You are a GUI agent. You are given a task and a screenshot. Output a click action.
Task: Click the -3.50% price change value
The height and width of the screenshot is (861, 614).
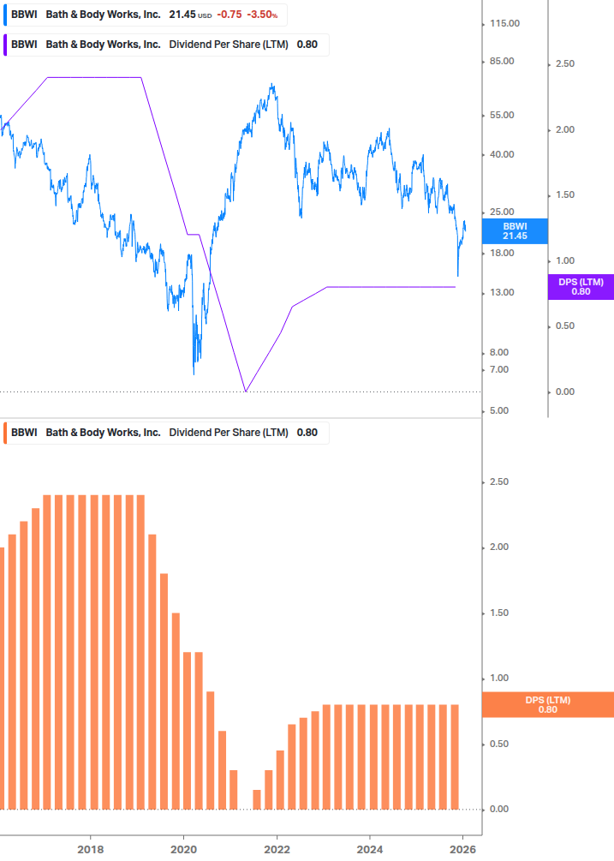pos(262,15)
